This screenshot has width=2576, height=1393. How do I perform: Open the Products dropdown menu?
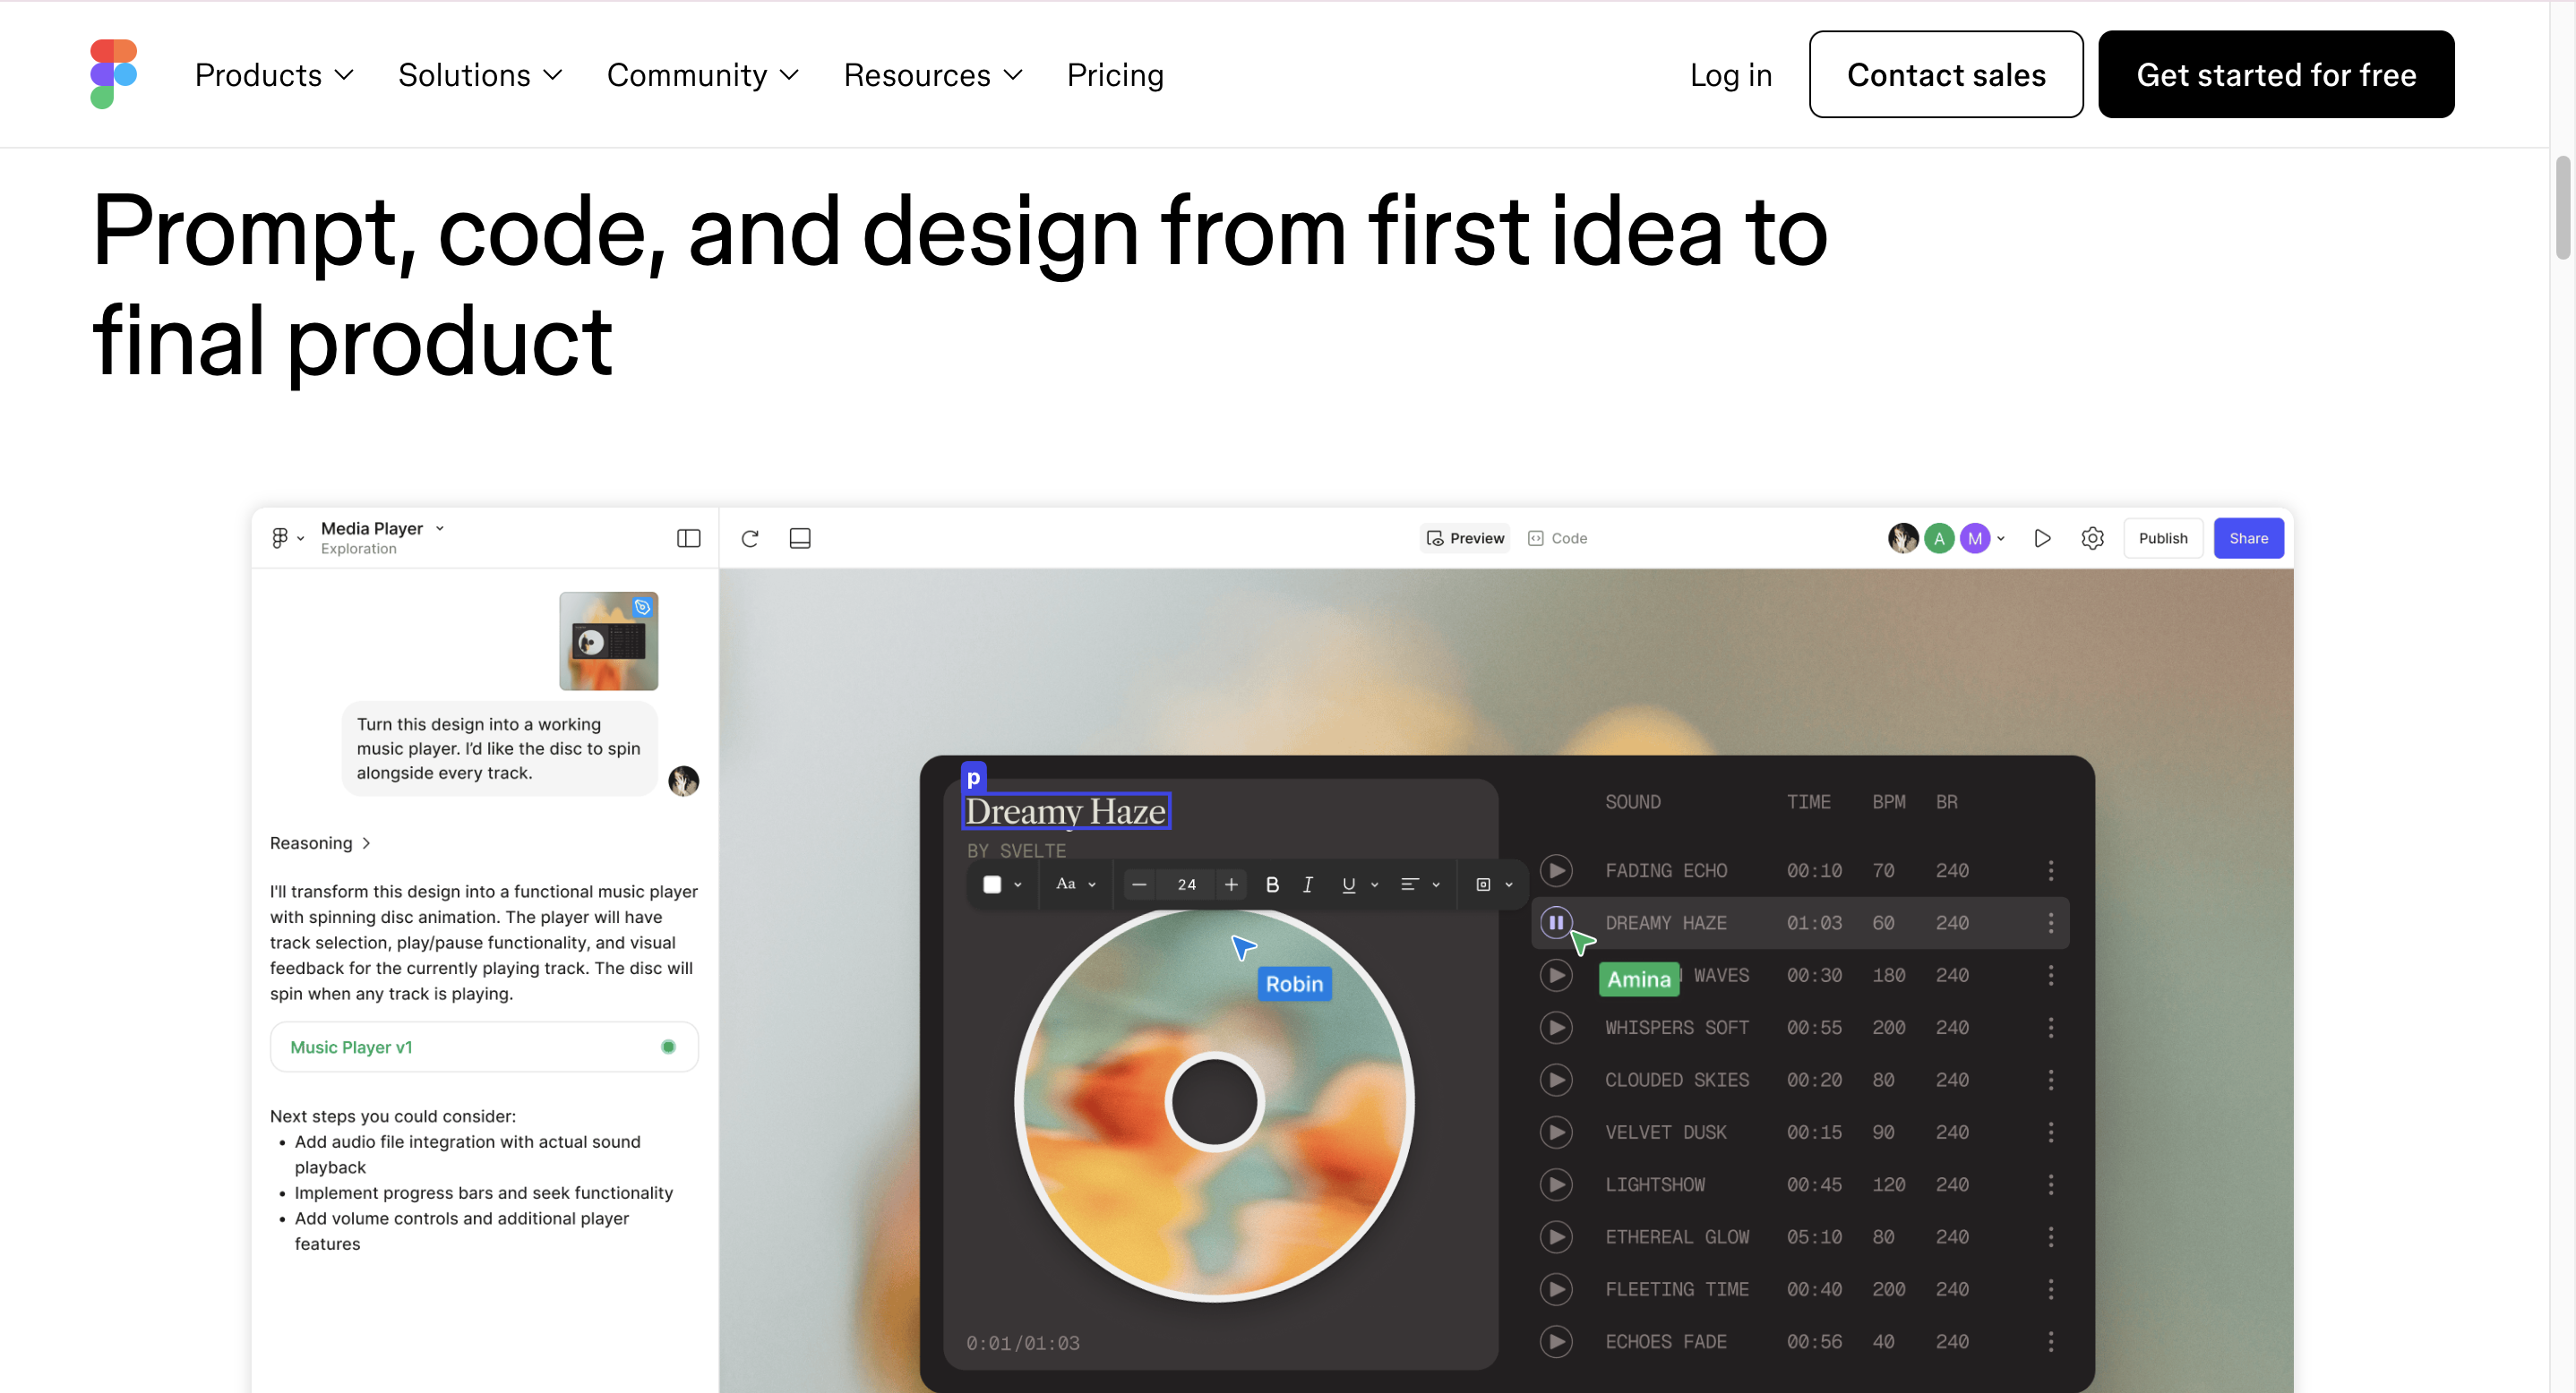[274, 75]
